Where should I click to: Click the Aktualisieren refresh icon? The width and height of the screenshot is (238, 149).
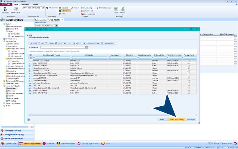47,8
